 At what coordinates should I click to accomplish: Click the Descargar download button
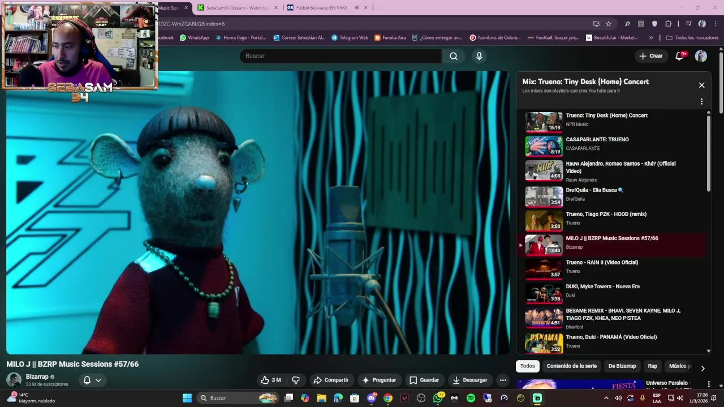pos(469,380)
